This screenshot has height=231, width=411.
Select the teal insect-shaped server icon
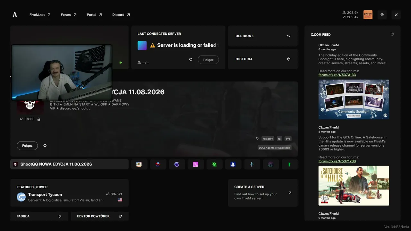click(x=252, y=164)
